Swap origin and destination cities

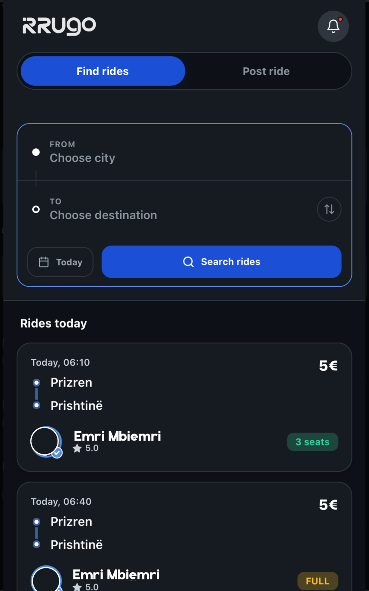(329, 209)
